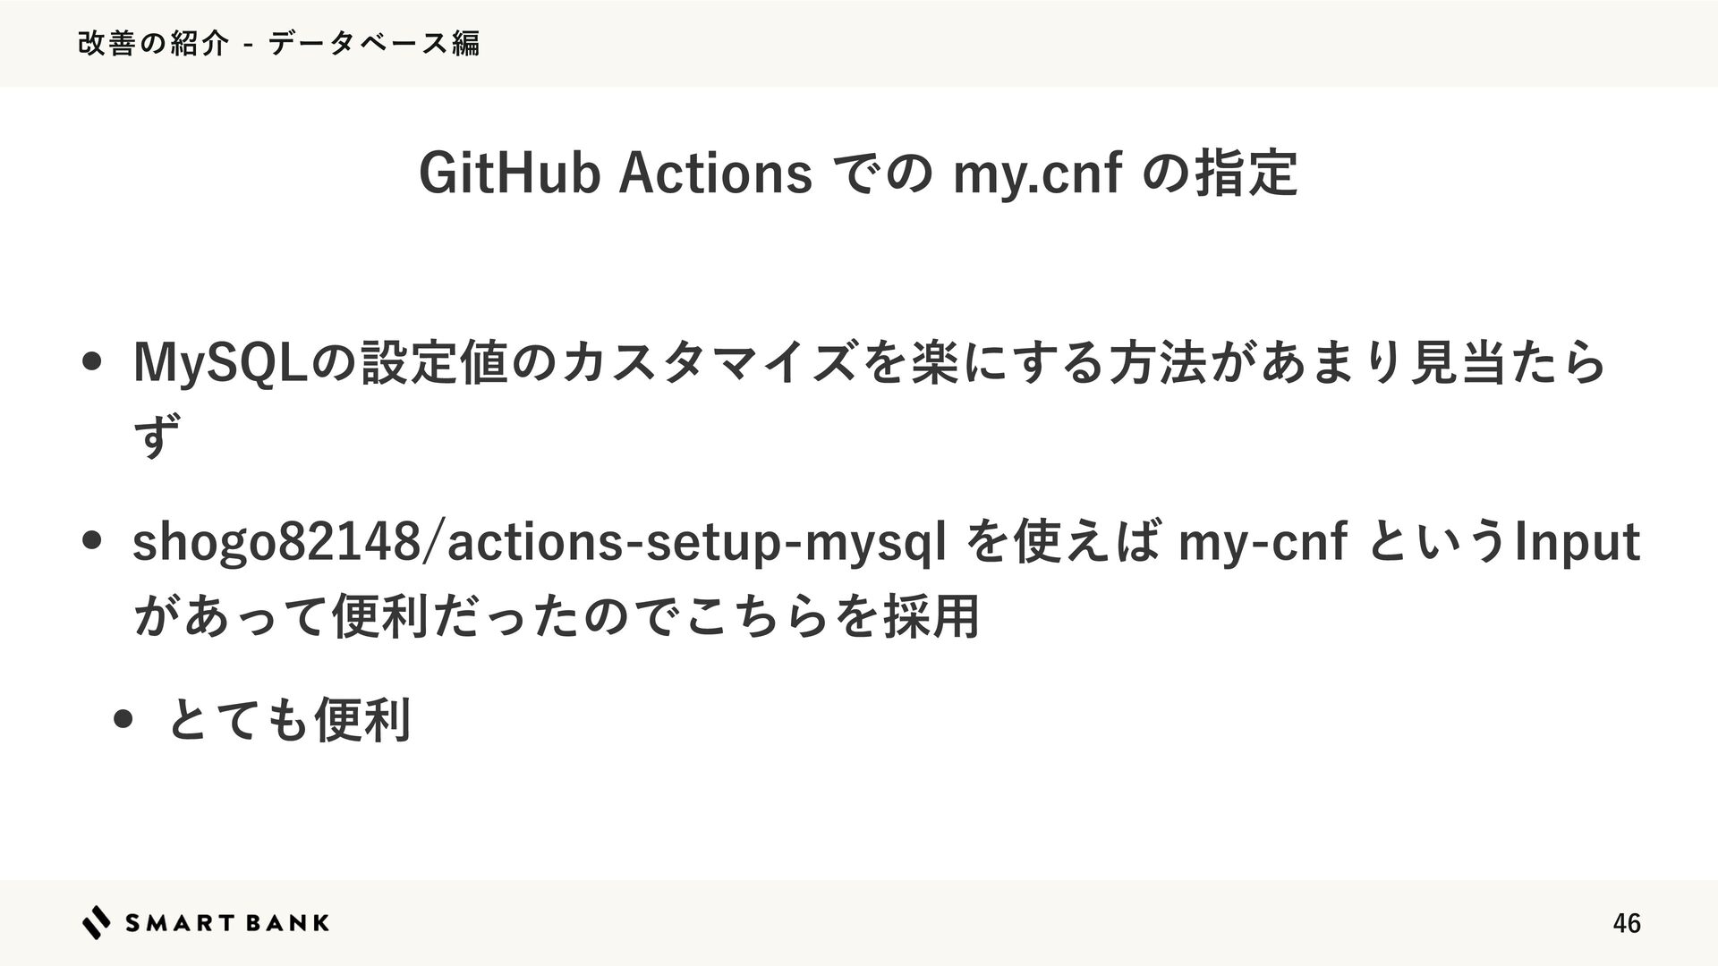Click the word Input in second bullet

click(1576, 543)
